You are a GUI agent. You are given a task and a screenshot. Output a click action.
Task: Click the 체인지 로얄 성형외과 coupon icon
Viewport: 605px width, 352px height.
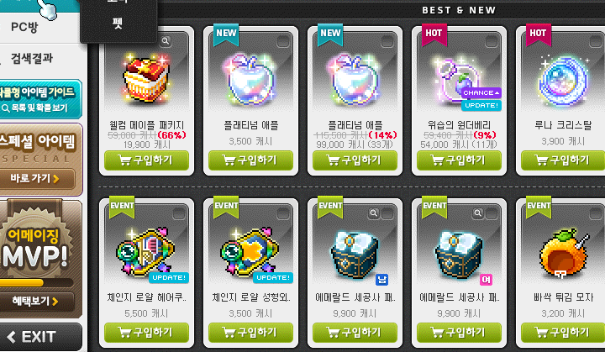(x=250, y=253)
